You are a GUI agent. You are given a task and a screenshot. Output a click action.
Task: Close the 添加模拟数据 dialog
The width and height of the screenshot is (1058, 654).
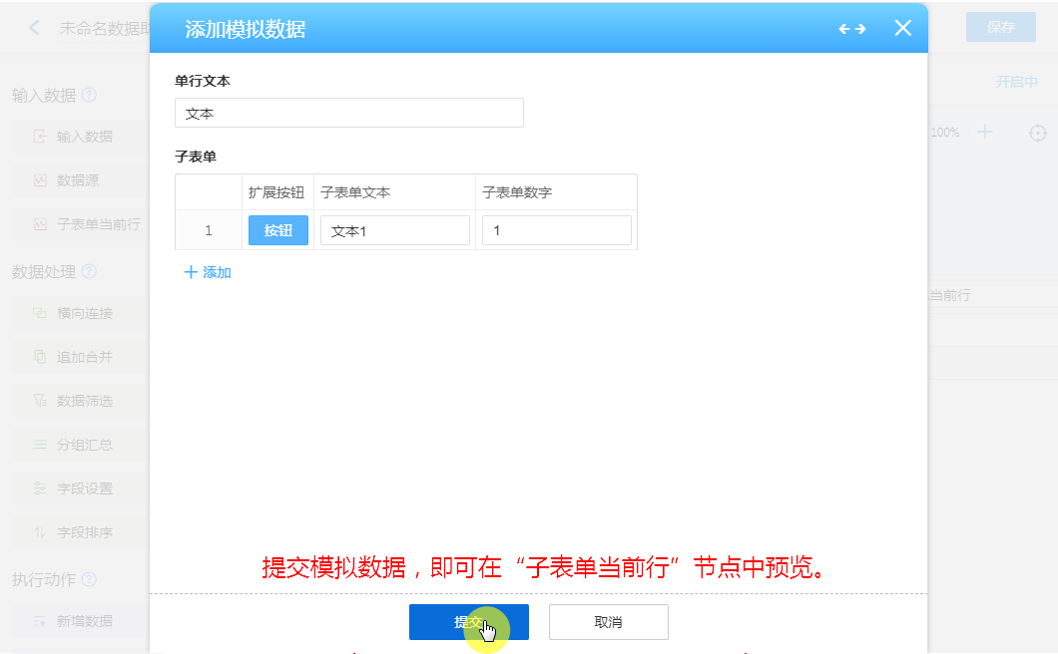(x=902, y=28)
